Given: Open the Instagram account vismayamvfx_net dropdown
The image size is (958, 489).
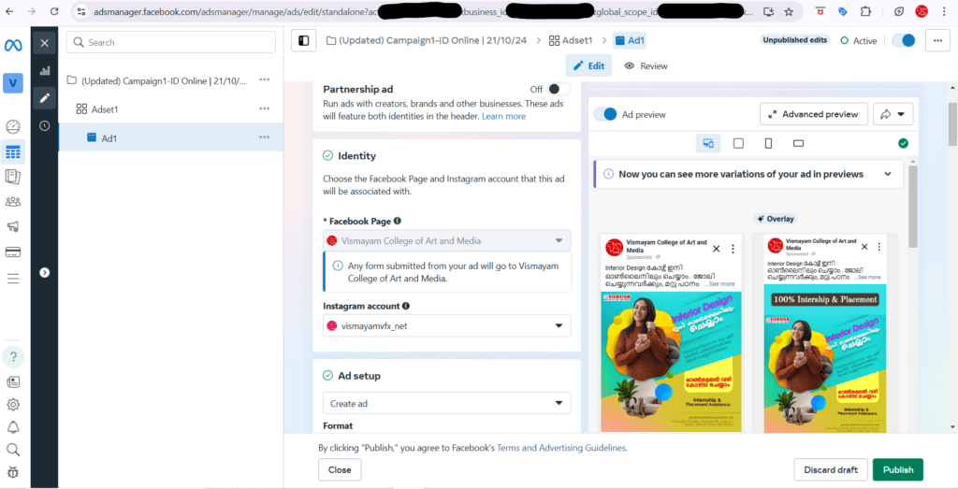Looking at the screenshot, I should [x=446, y=326].
